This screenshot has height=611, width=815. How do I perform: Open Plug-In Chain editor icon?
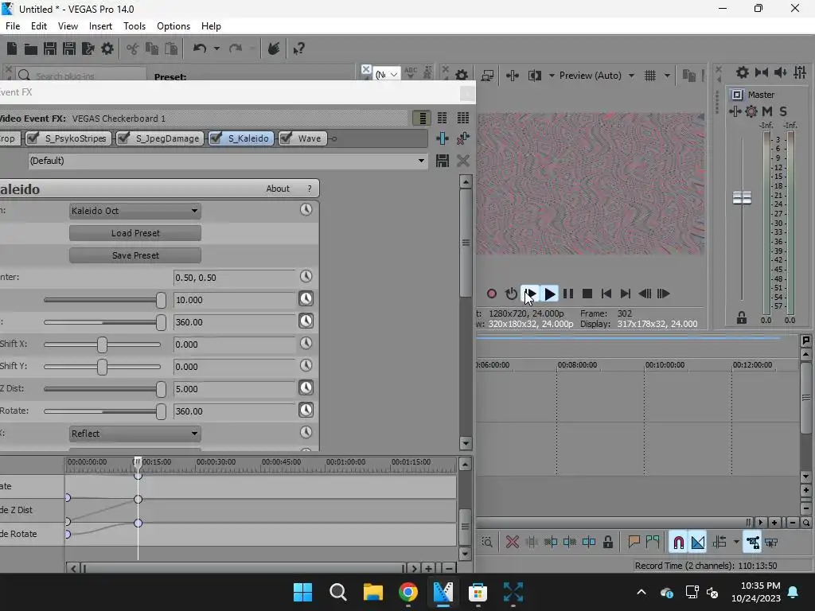443,138
